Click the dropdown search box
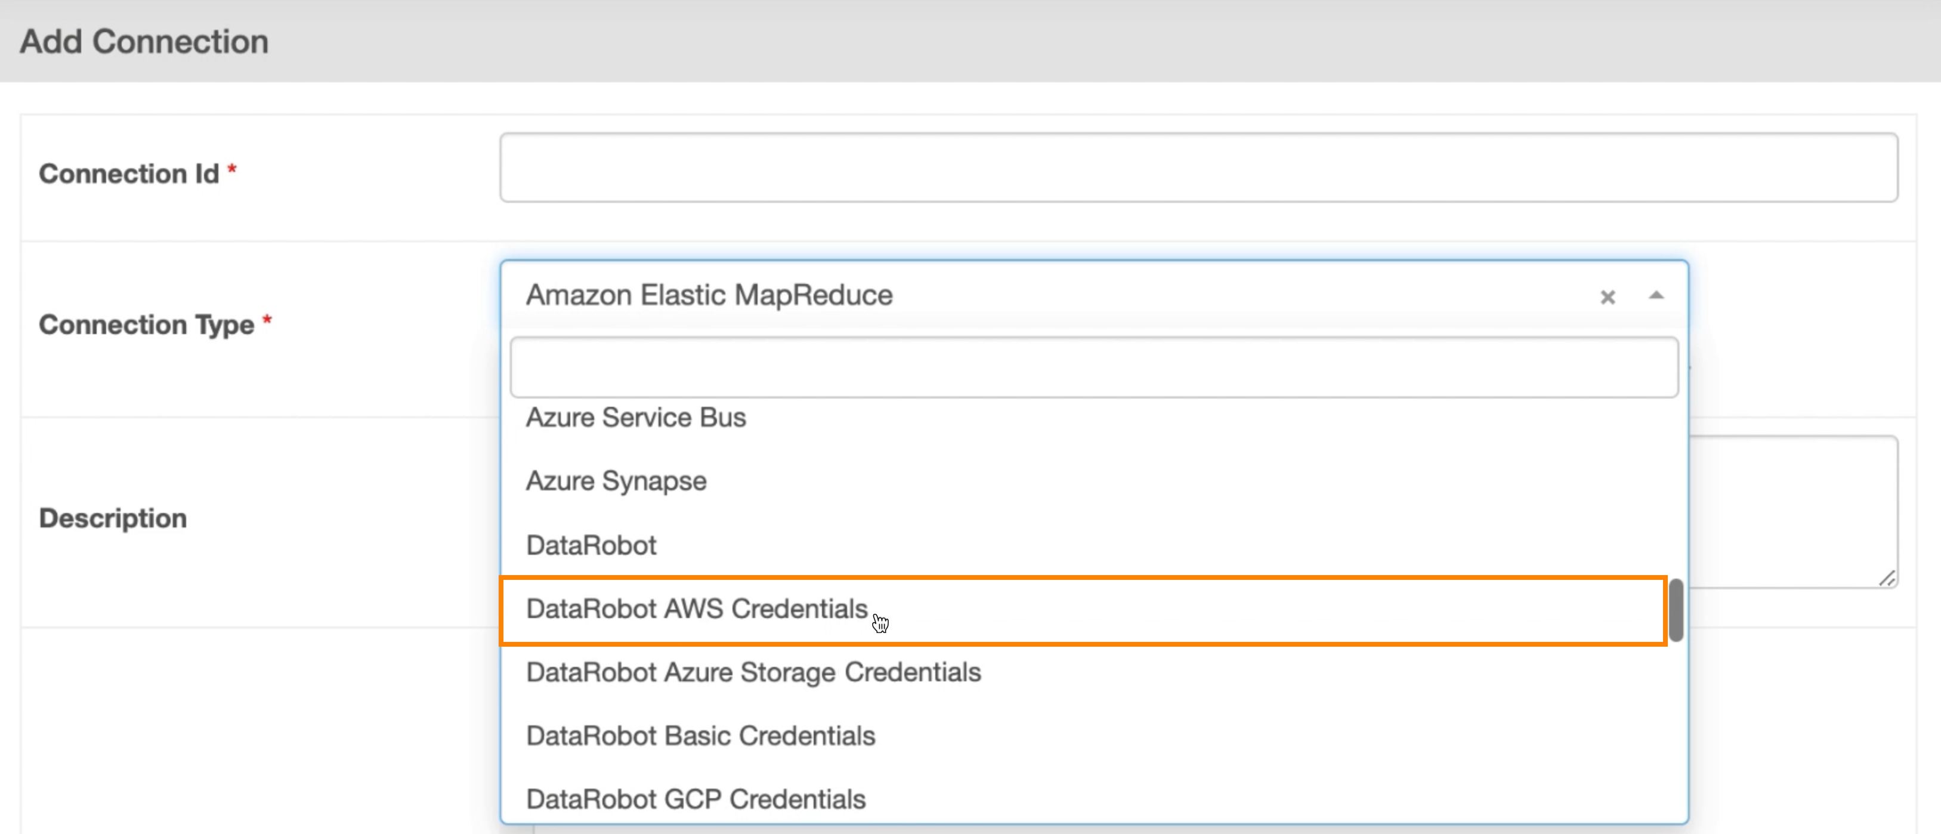The height and width of the screenshot is (834, 1941). click(1093, 367)
